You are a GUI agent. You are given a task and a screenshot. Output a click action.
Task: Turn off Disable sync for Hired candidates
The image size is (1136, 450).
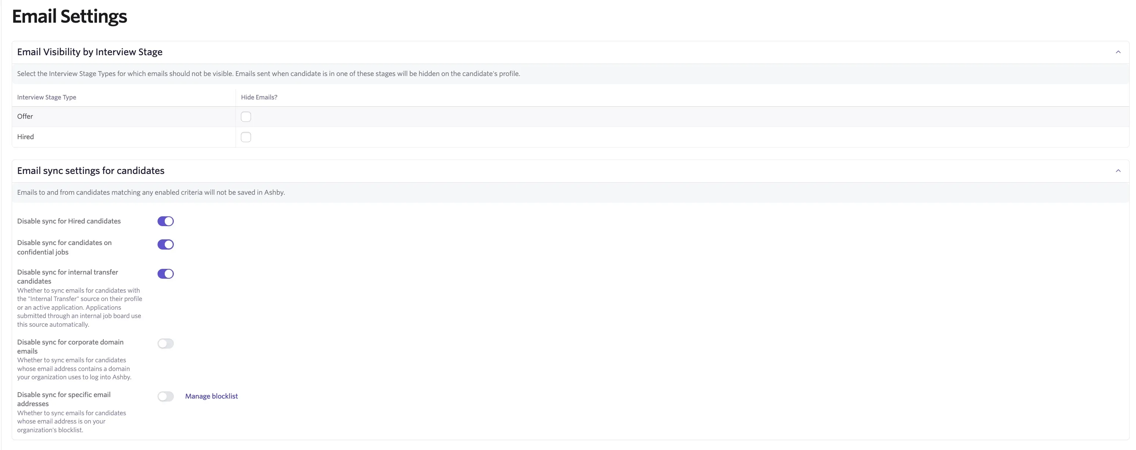click(x=165, y=221)
